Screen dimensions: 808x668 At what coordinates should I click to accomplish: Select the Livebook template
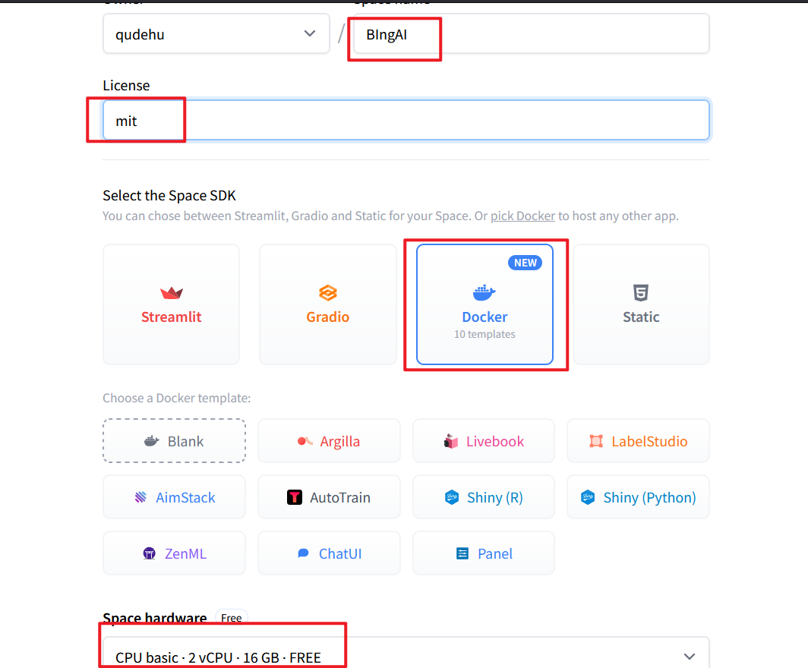tap(483, 440)
